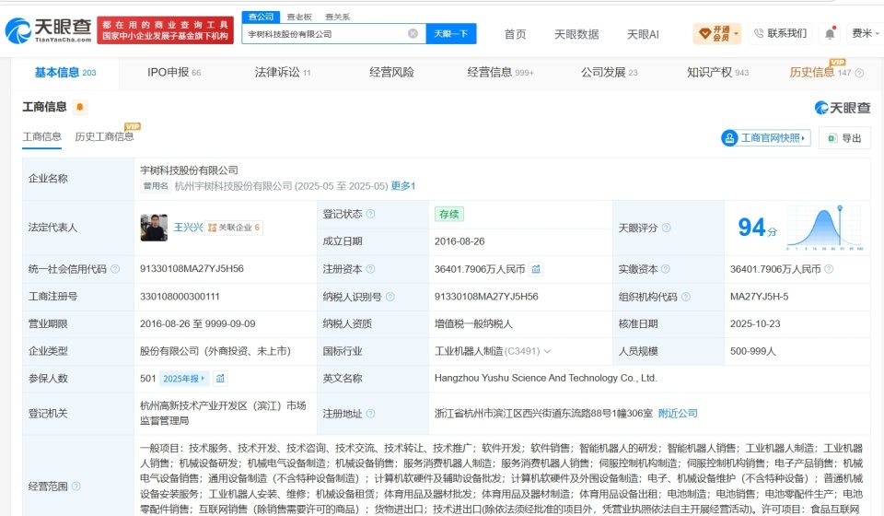The height and width of the screenshot is (516, 884).
Task: Select the 查老板 search mode tab
Action: coord(299,17)
